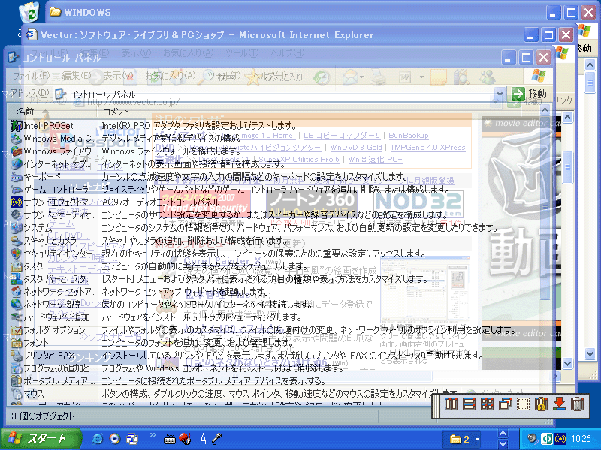The height and width of the screenshot is (450, 601).
Task: Select the フォント list row name
Action: click(x=36, y=343)
